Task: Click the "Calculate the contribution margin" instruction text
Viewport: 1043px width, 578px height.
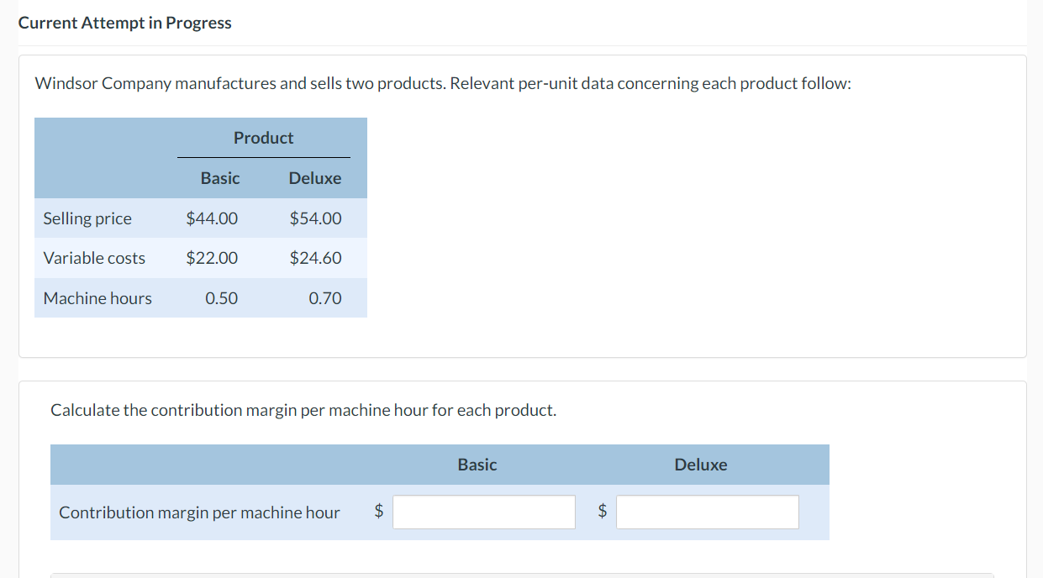Action: pyautogui.click(x=303, y=410)
